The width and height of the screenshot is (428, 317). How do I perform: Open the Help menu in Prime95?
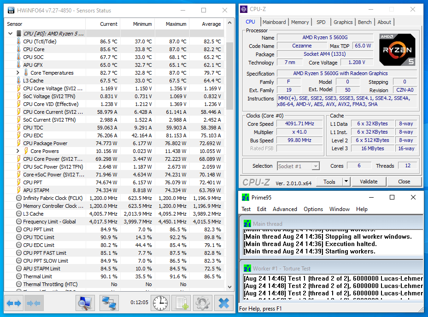pos(362,209)
